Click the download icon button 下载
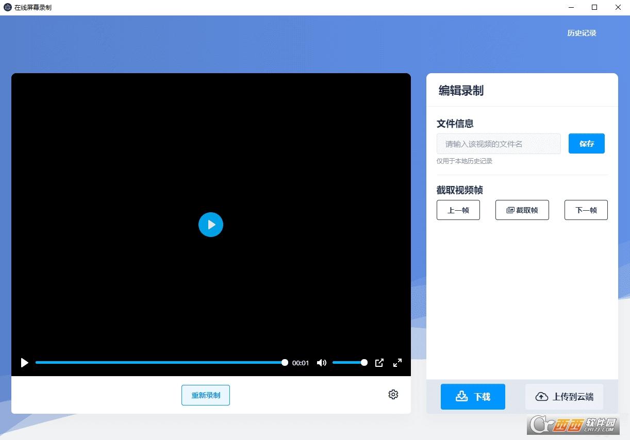Image resolution: width=630 pixels, height=440 pixels. [473, 397]
